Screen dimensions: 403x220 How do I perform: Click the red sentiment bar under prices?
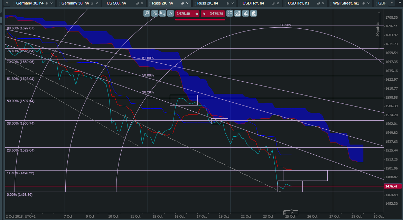(200, 19)
